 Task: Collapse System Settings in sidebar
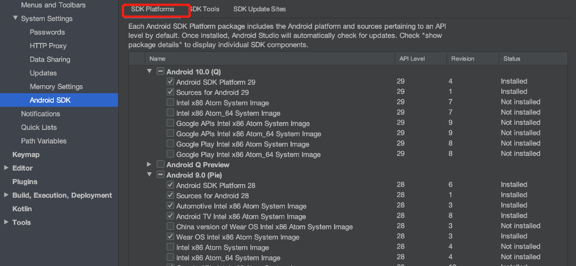point(15,19)
